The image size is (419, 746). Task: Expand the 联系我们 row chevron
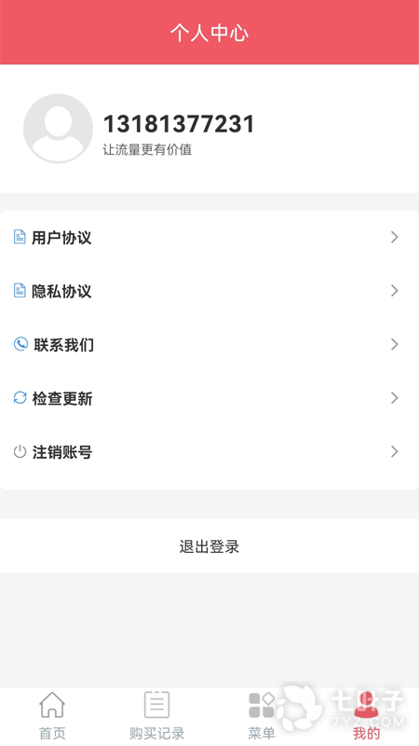(x=394, y=344)
